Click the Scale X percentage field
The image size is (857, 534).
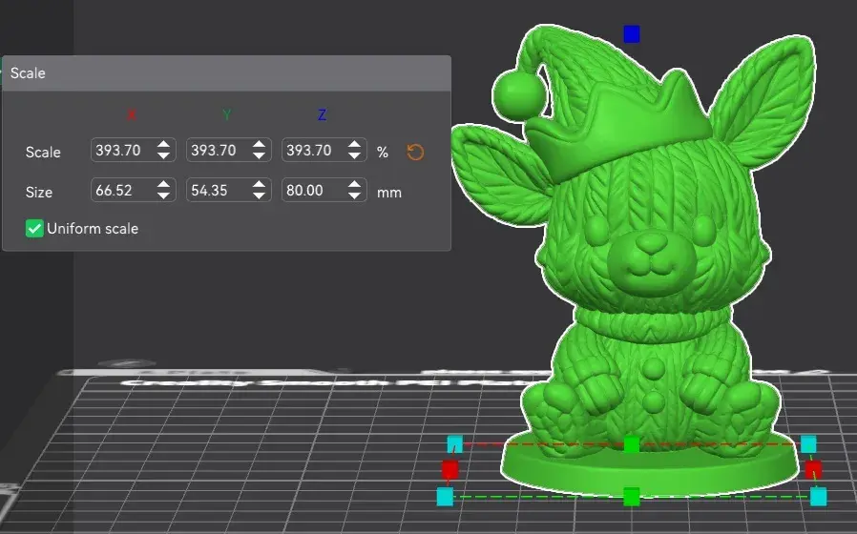(x=133, y=150)
